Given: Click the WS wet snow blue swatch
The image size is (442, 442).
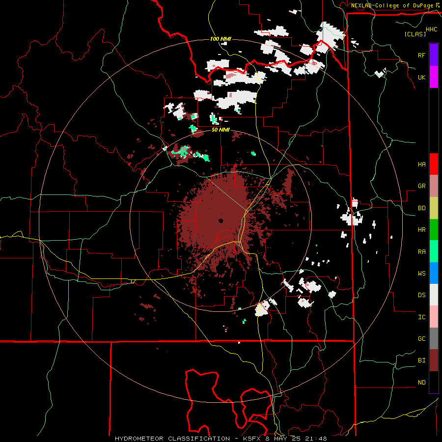Looking at the screenshot, I should 434,273.
